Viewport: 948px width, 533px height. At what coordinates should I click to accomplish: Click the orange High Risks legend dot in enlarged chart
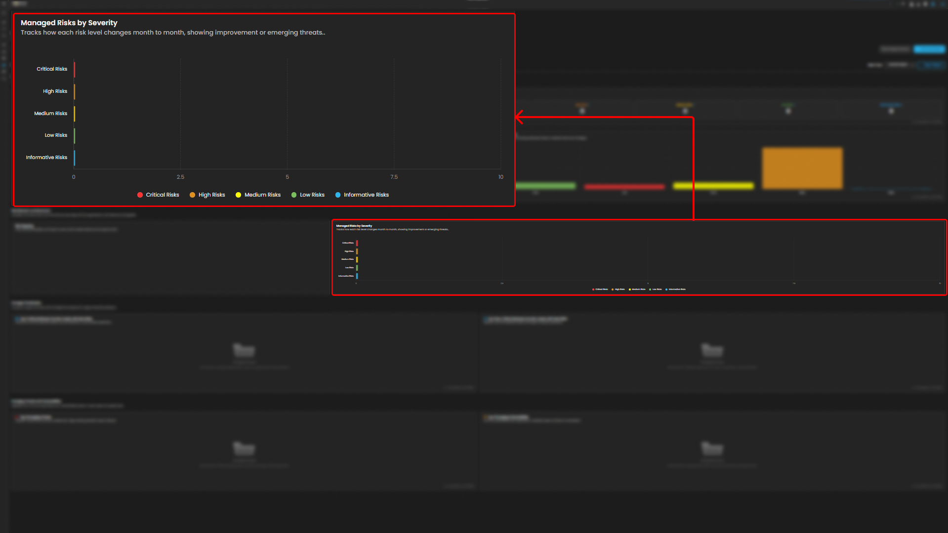pyautogui.click(x=193, y=195)
